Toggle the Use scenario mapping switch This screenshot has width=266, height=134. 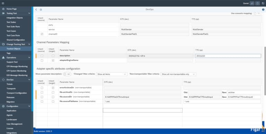pyautogui.click(x=257, y=13)
